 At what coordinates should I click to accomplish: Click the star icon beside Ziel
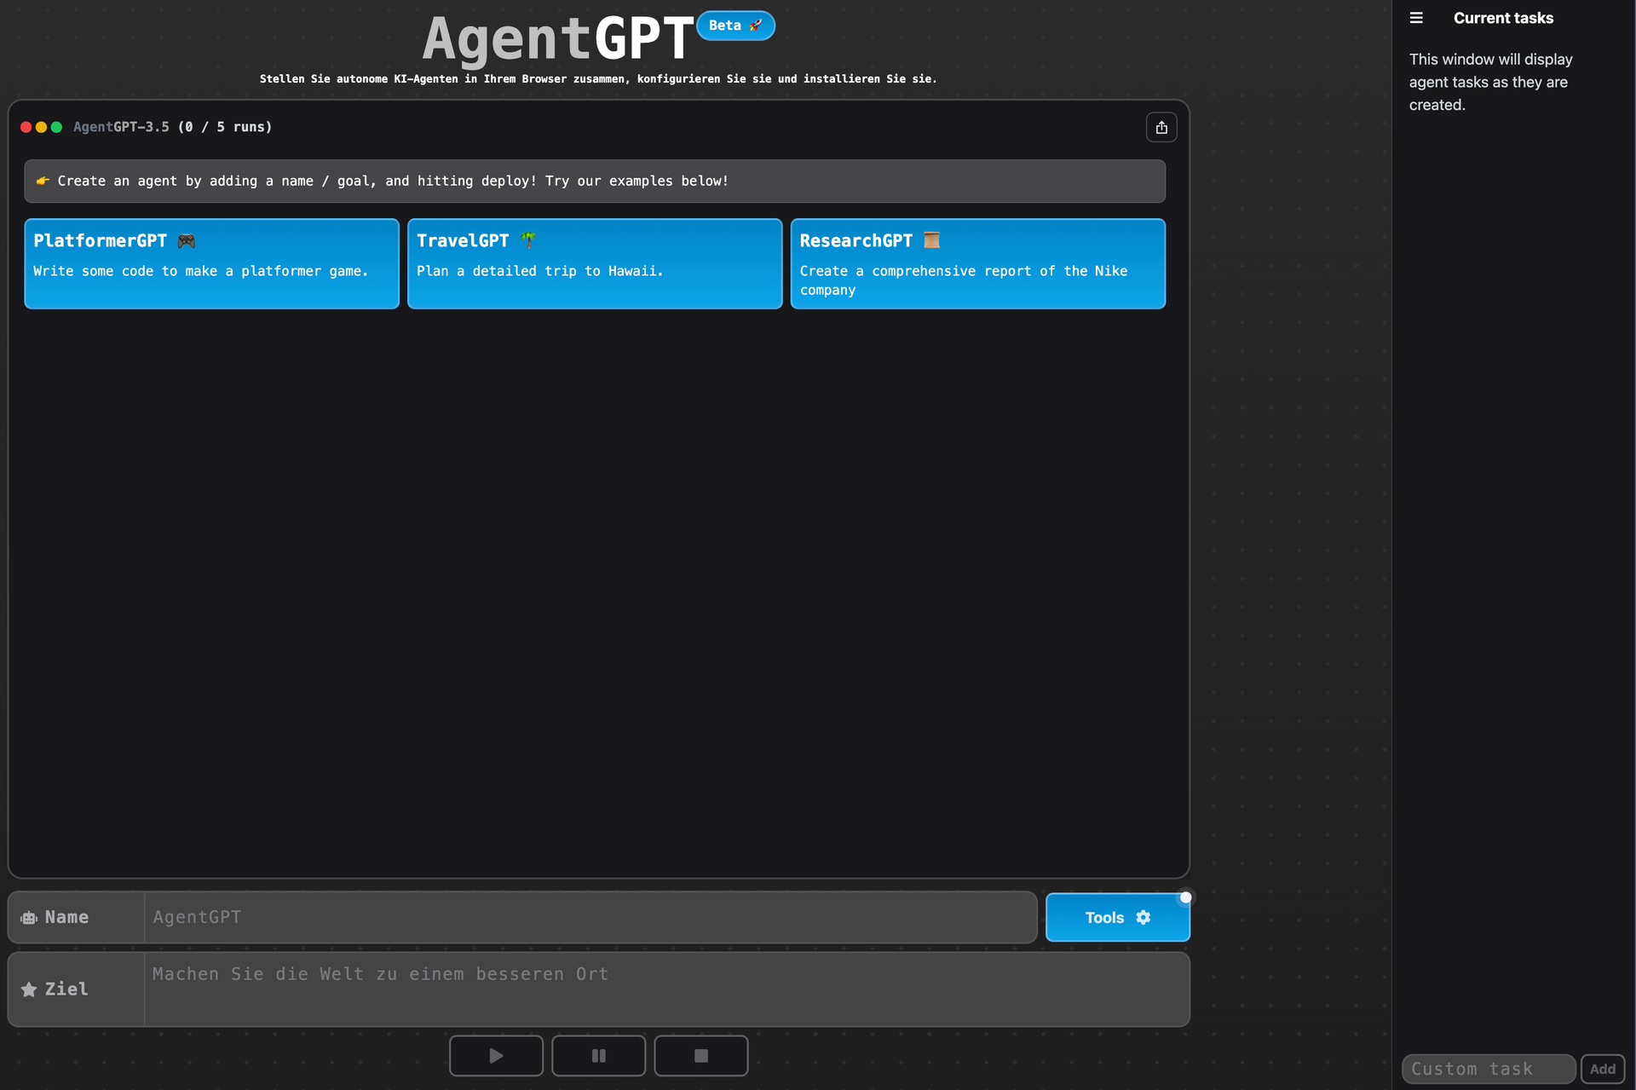pos(29,989)
